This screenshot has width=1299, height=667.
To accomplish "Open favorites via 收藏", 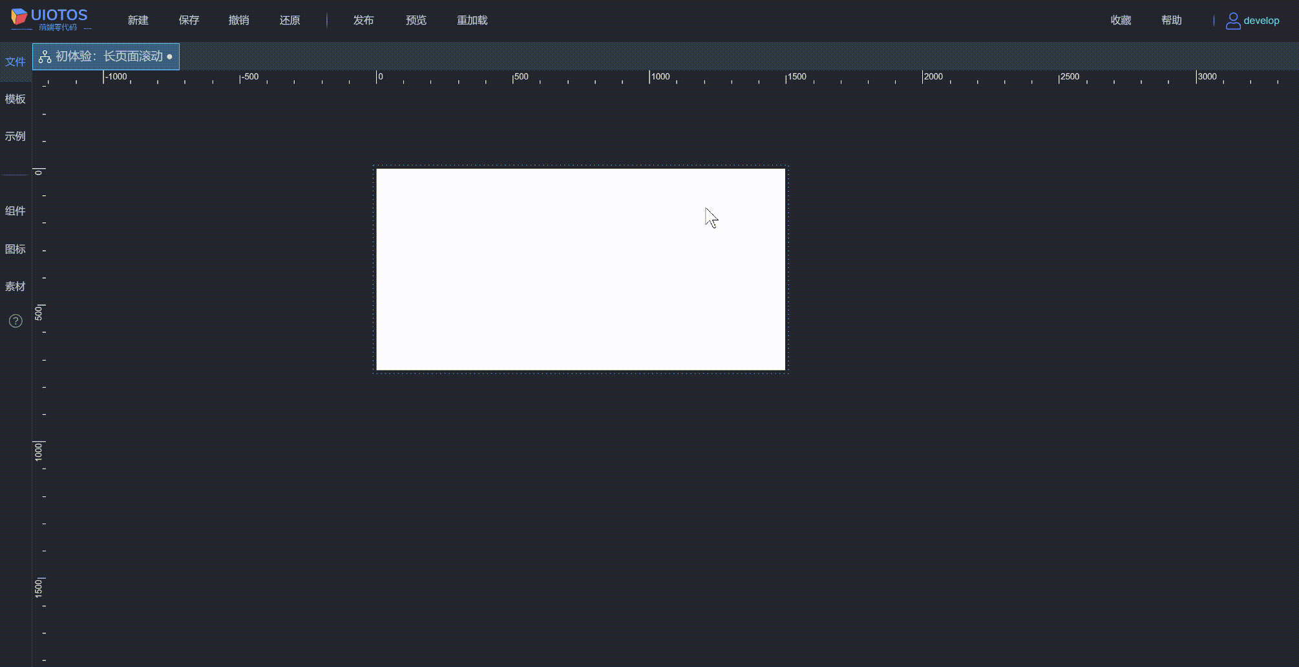I will (x=1120, y=20).
